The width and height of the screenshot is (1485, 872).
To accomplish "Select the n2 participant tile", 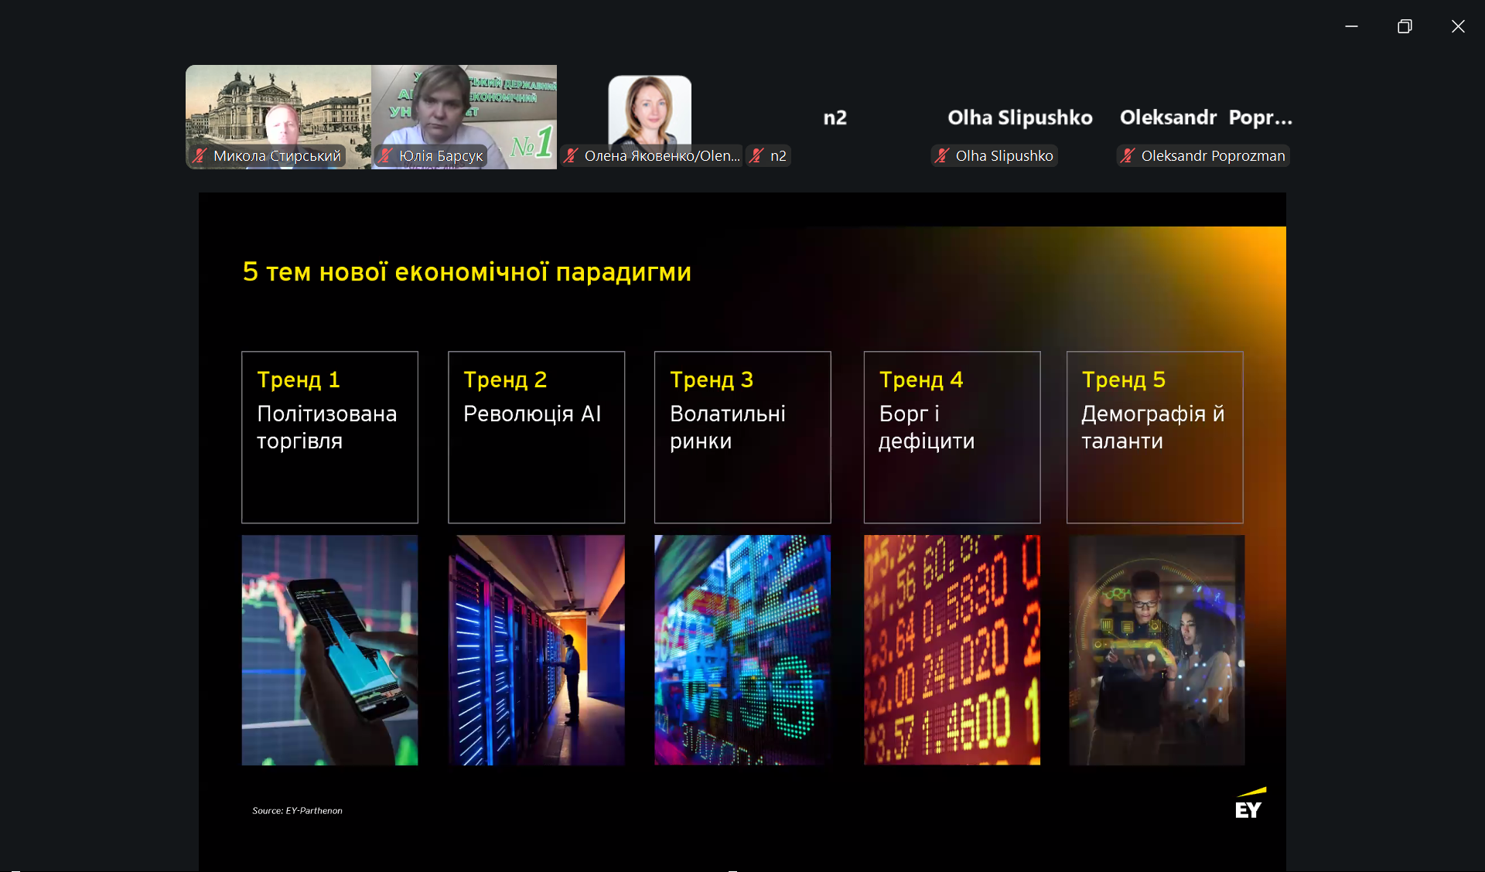I will [x=835, y=118].
